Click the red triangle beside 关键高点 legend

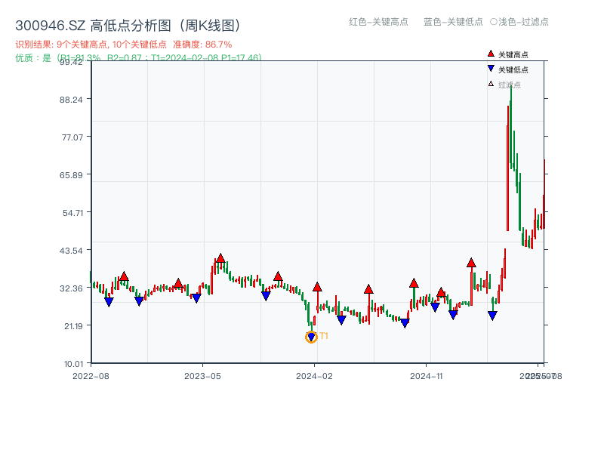coord(491,54)
